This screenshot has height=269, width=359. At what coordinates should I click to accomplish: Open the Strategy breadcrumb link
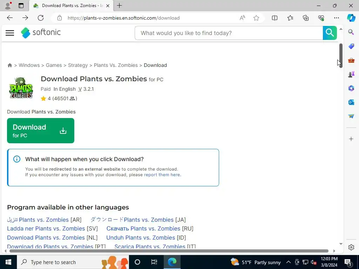78,65
